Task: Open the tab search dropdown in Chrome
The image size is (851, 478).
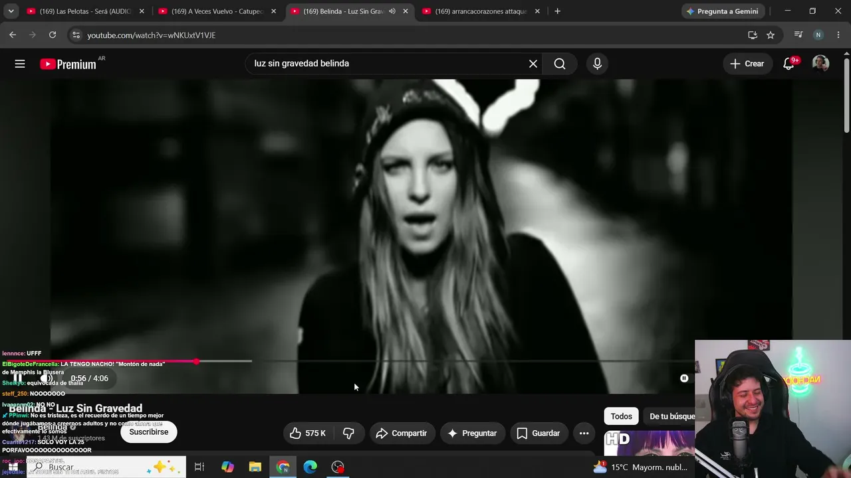Action: tap(11, 11)
